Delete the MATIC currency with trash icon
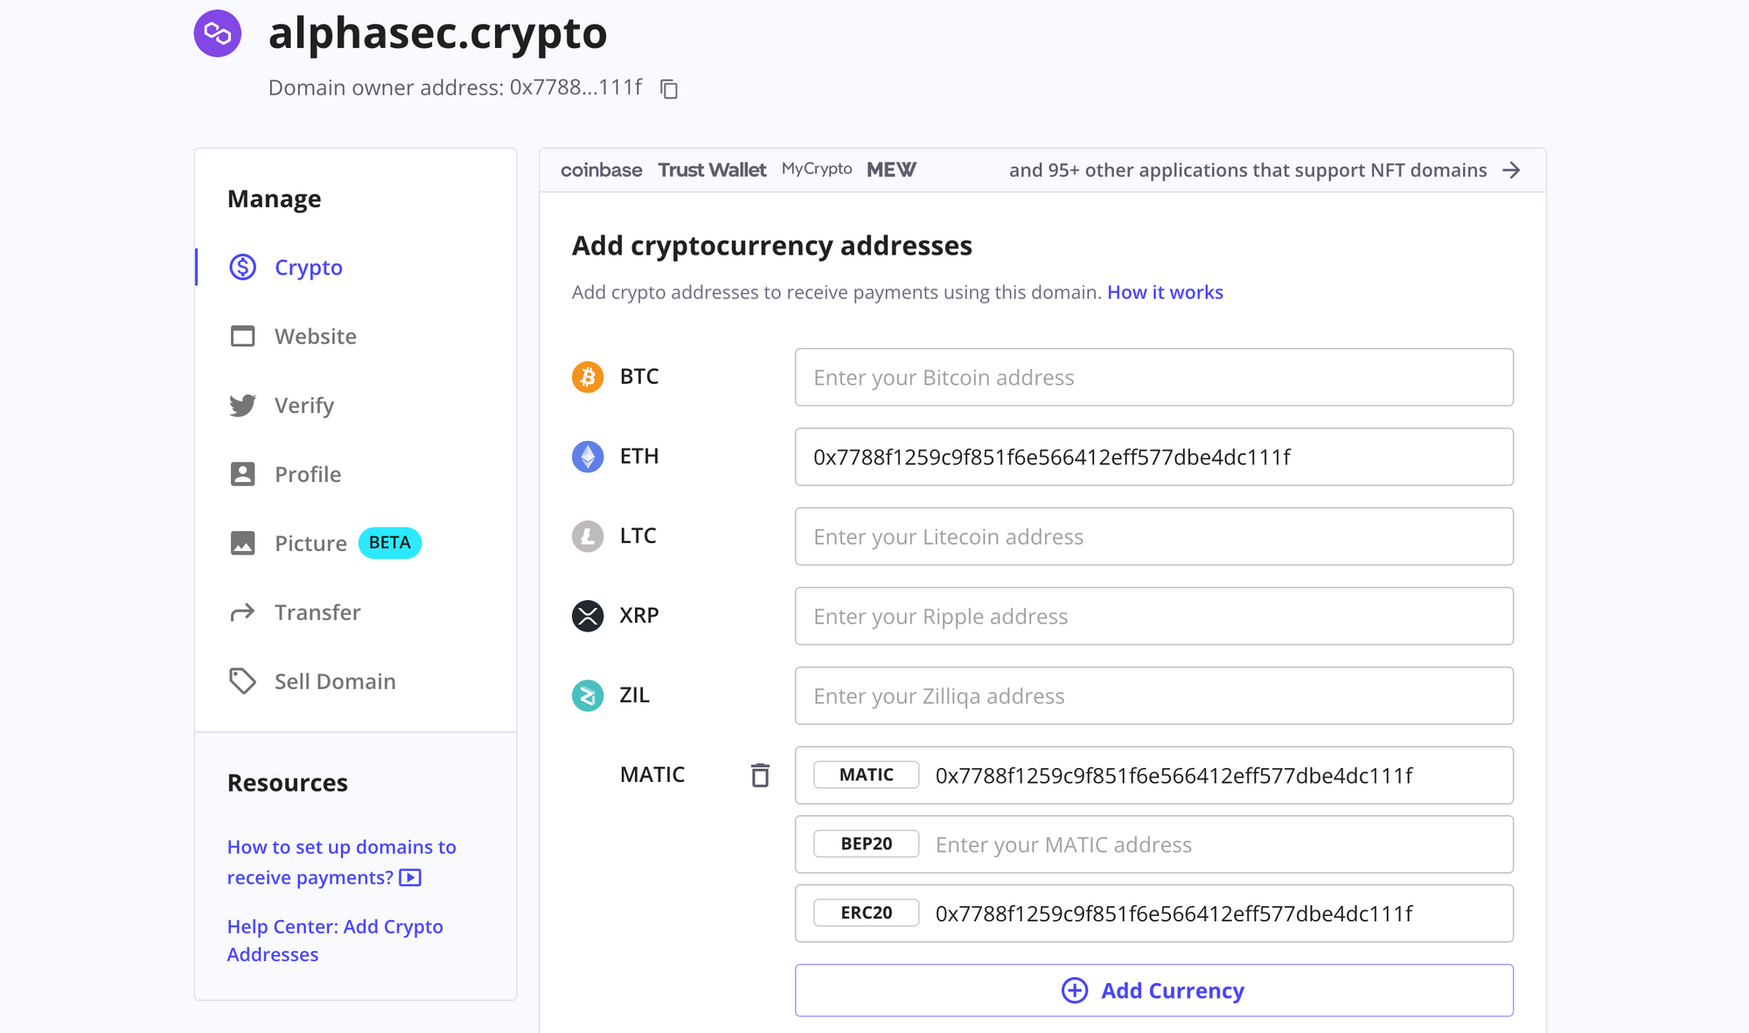This screenshot has height=1033, width=1749. [x=760, y=775]
